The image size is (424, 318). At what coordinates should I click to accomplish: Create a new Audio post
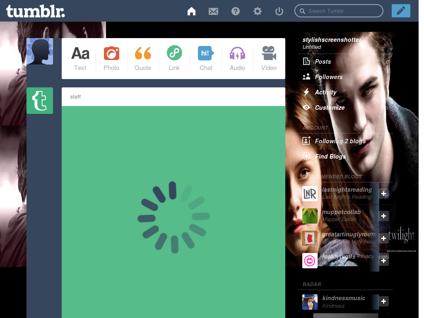click(x=237, y=58)
